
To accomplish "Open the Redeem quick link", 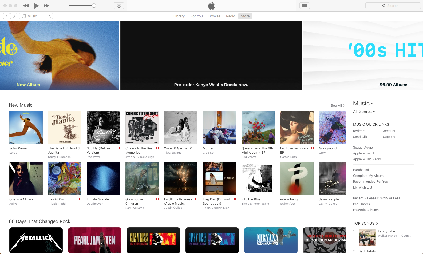I will (x=359, y=131).
